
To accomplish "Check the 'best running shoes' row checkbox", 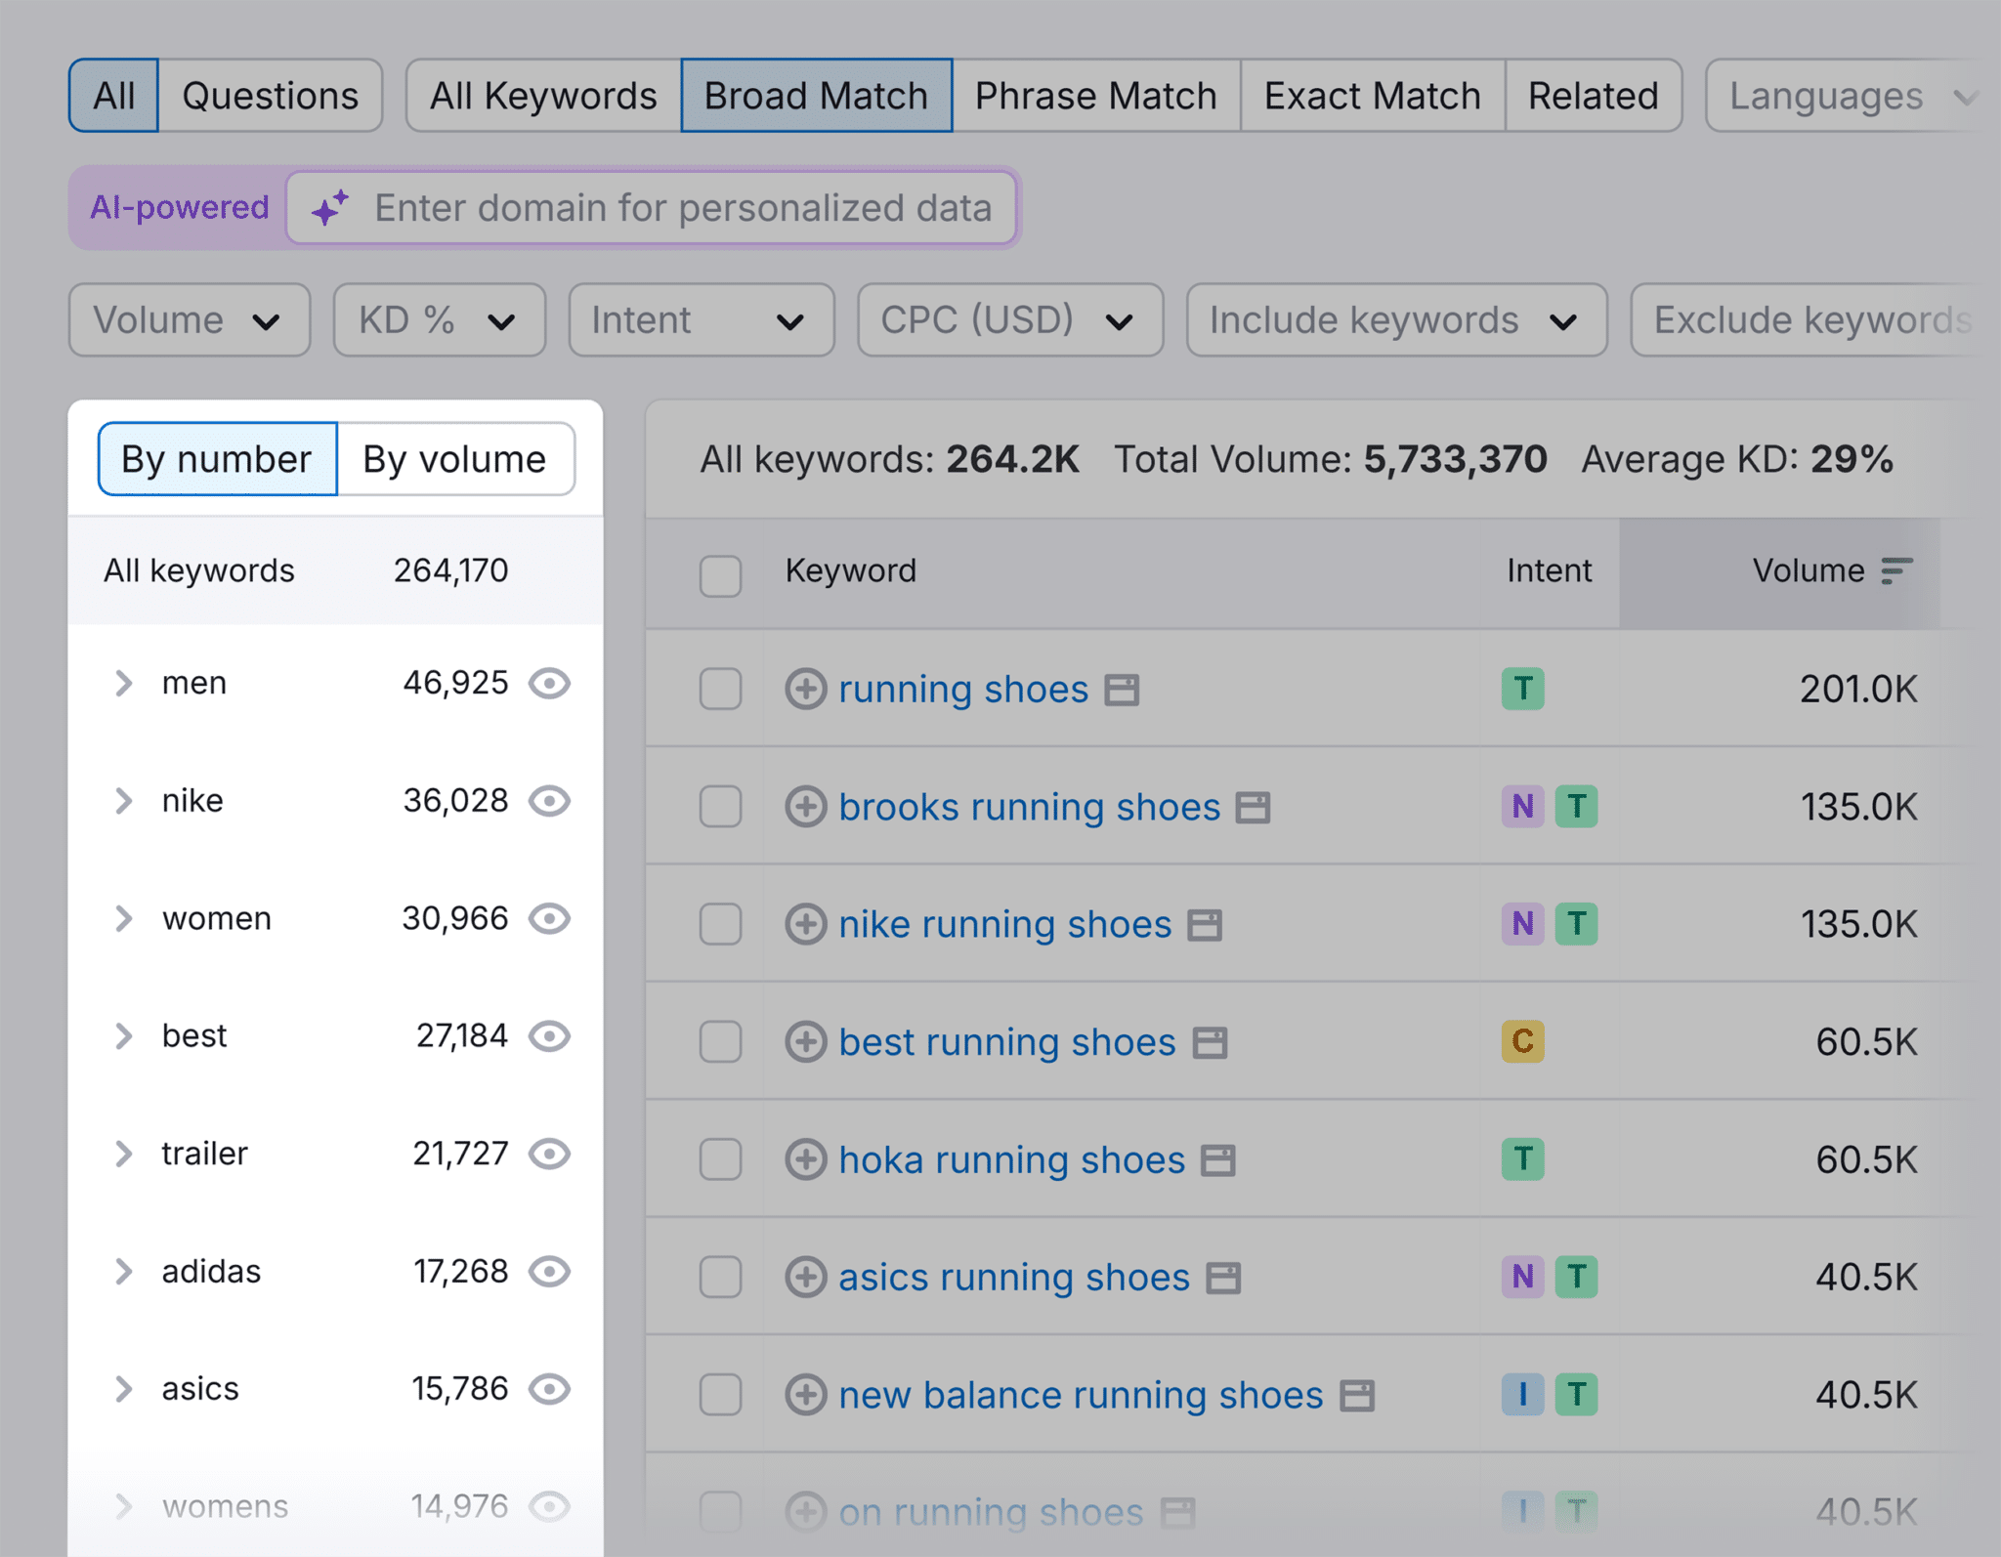I will point(720,1041).
